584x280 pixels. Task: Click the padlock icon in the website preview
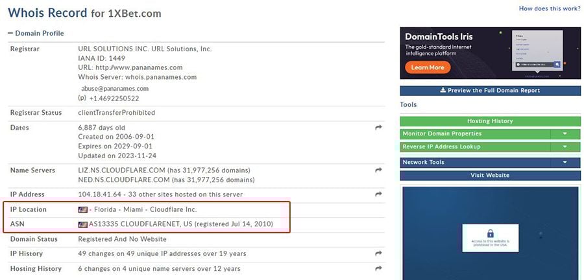pyautogui.click(x=490, y=233)
